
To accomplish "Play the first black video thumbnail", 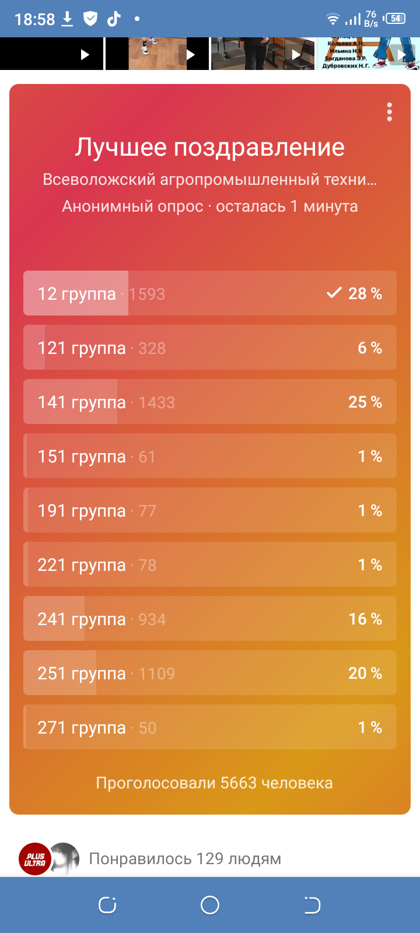I will coord(51,54).
